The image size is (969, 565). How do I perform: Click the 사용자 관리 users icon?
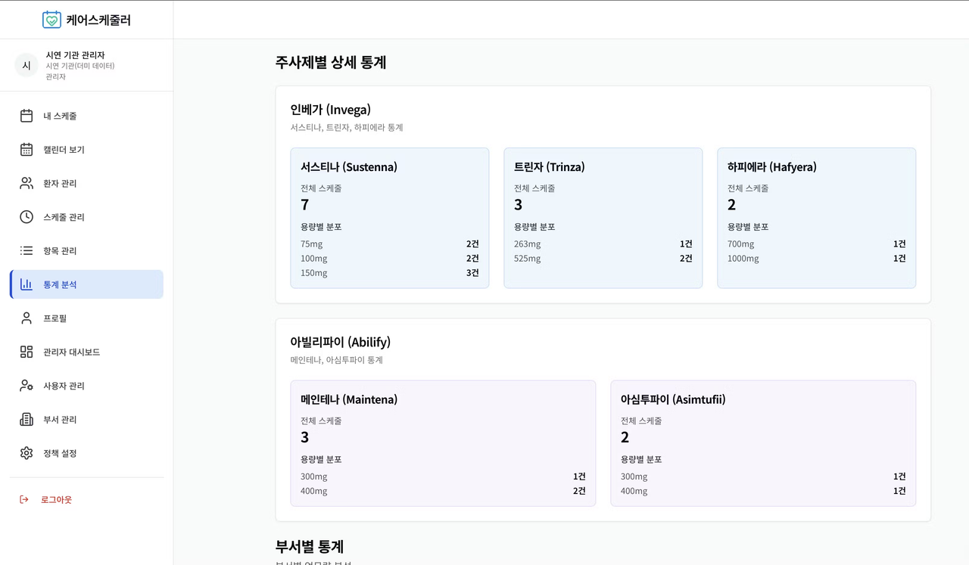click(x=25, y=385)
